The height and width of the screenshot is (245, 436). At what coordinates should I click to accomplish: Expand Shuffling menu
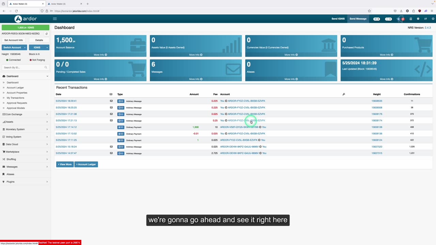[26, 159]
